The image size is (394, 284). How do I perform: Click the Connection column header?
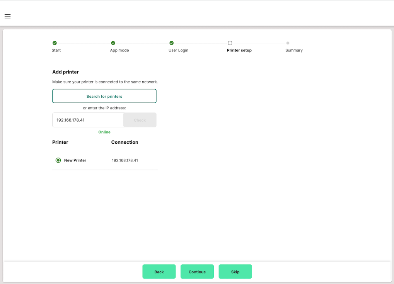point(125,142)
